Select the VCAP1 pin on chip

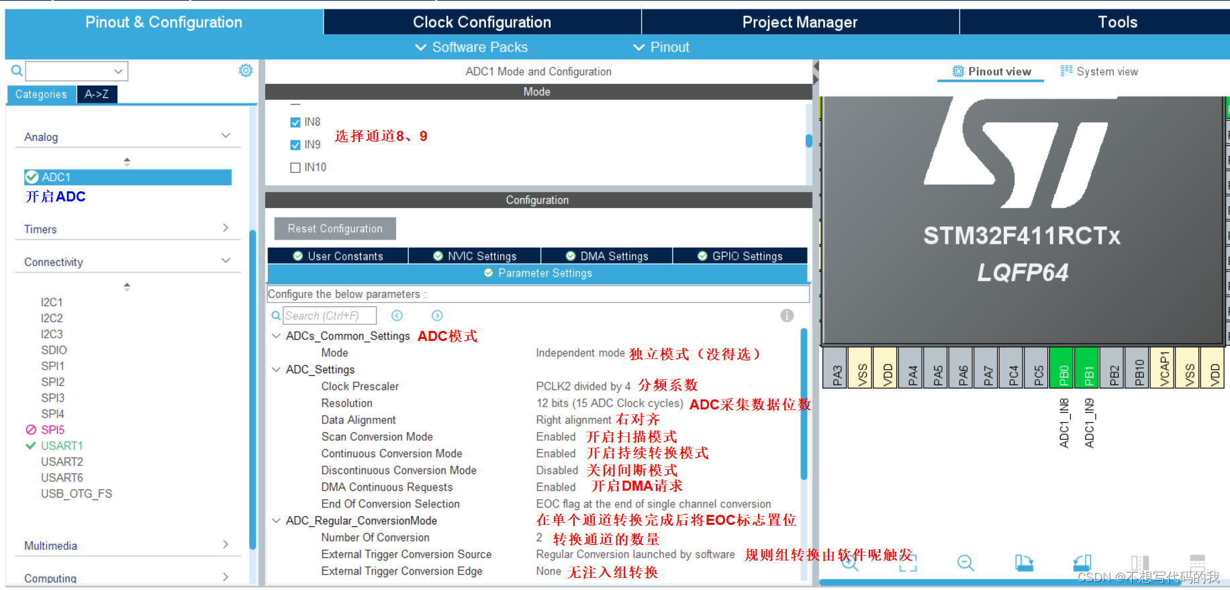1164,368
